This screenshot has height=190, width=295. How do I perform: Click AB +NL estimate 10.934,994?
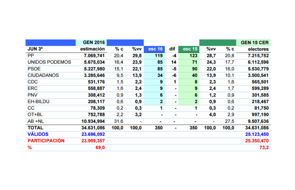(x=93, y=121)
